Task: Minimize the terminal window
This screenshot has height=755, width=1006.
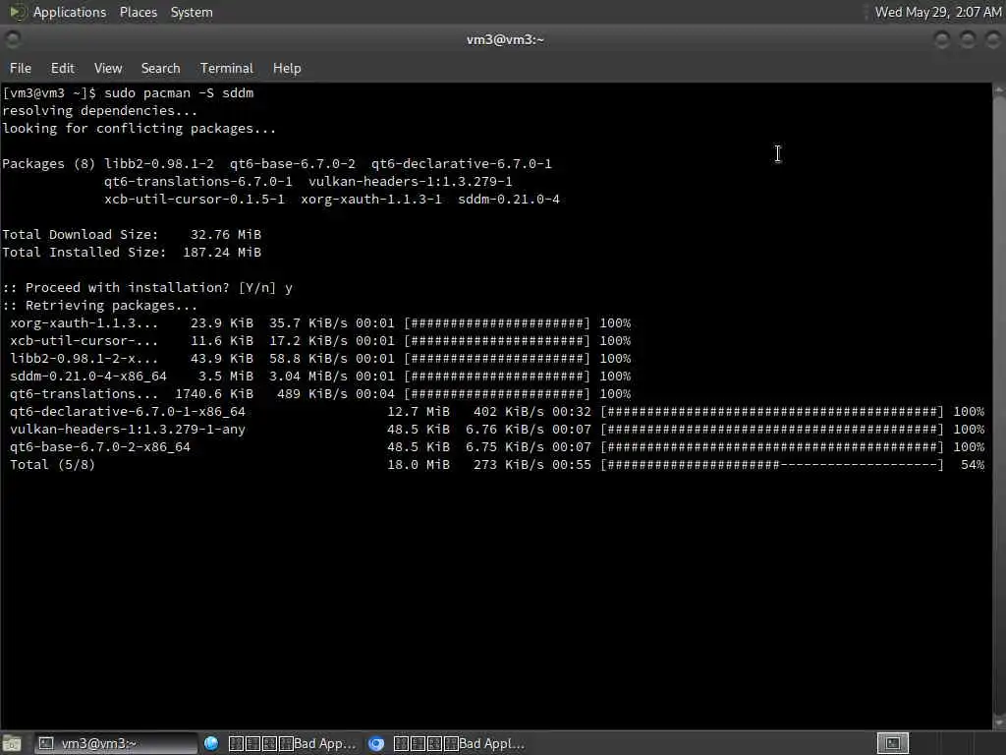Action: pyautogui.click(x=942, y=39)
